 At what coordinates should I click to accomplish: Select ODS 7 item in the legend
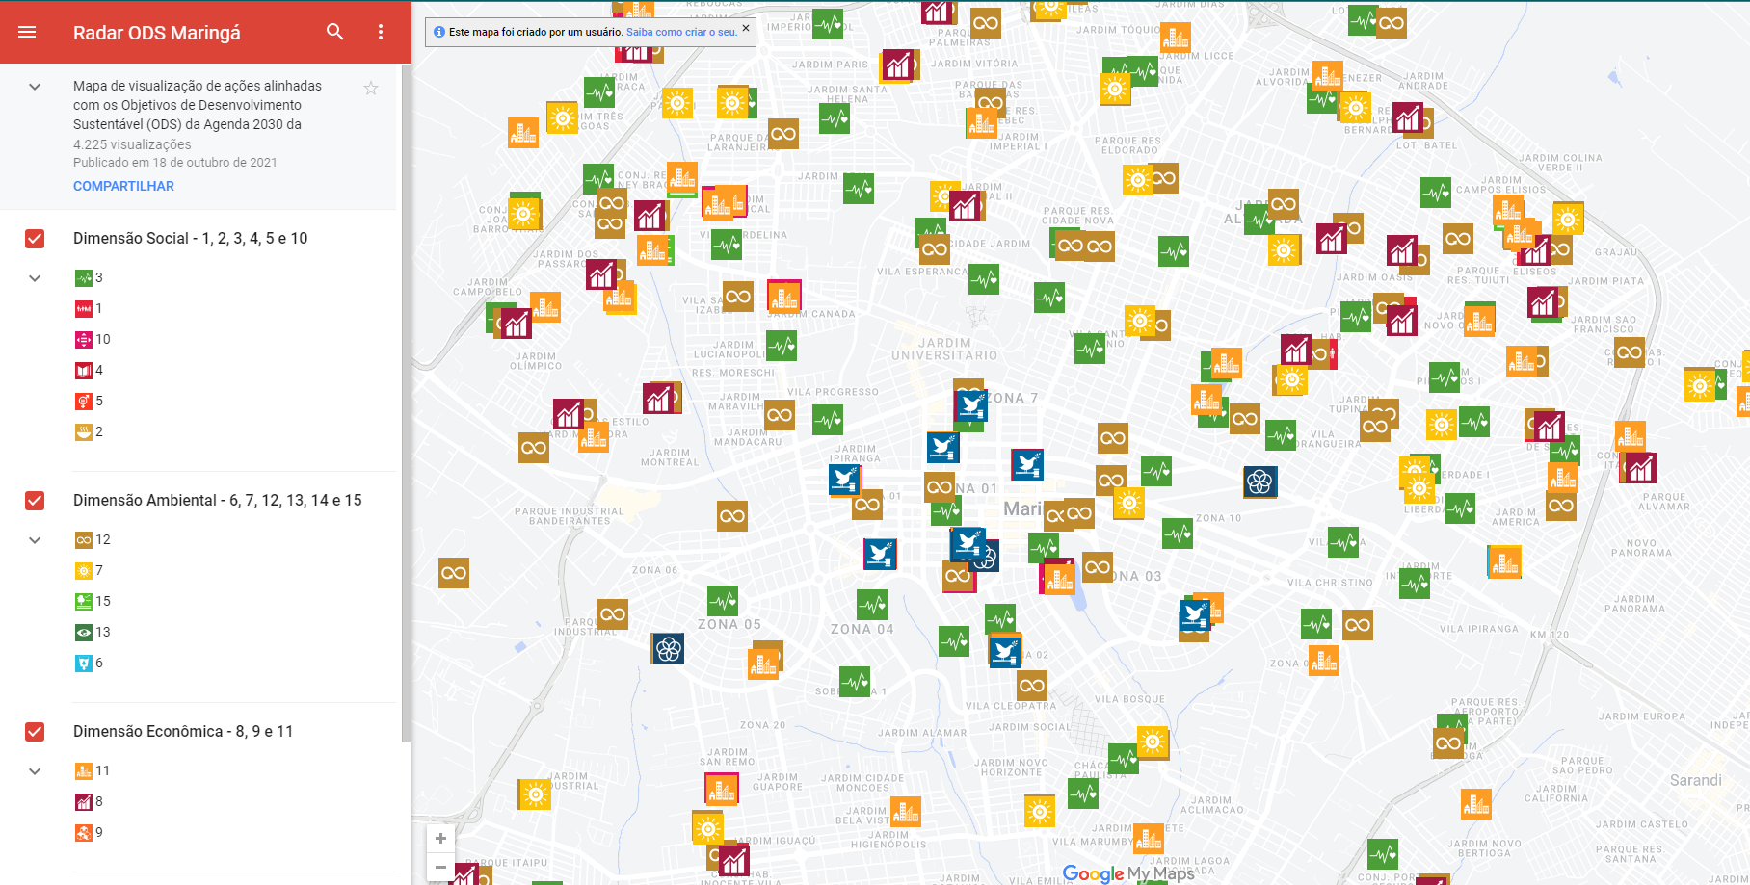coord(90,571)
